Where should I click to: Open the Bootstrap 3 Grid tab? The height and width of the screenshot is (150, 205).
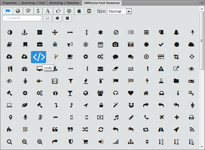coord(33,3)
